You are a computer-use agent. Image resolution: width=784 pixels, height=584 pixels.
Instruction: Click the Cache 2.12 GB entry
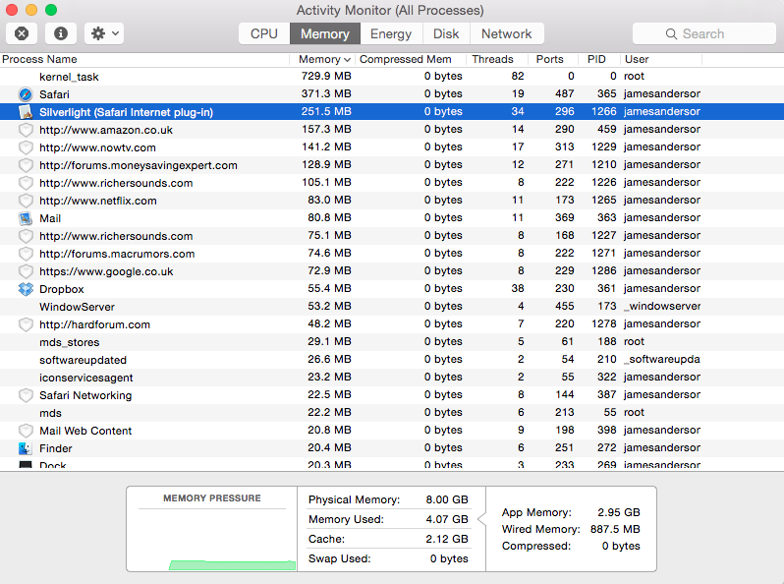click(388, 539)
